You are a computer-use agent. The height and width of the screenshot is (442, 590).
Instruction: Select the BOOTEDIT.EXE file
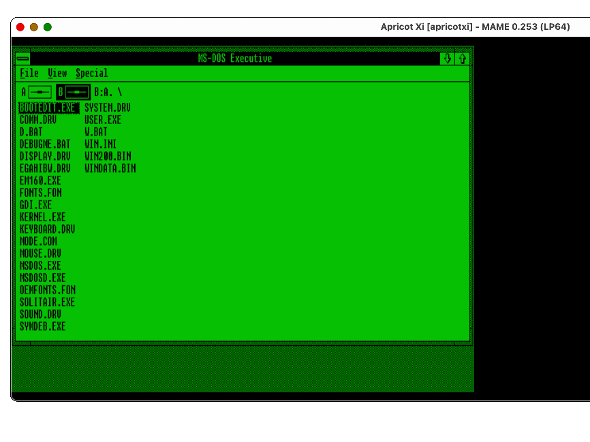coord(48,108)
